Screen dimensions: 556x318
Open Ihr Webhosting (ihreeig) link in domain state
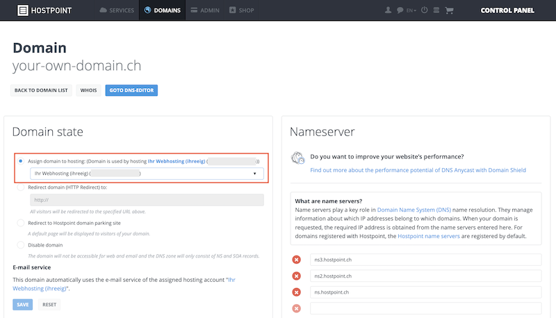[177, 161]
